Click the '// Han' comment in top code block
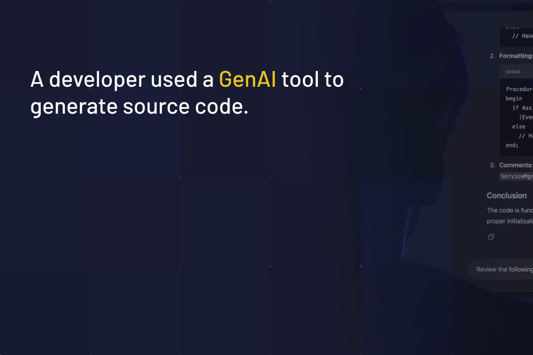This screenshot has width=533, height=355. [523, 35]
